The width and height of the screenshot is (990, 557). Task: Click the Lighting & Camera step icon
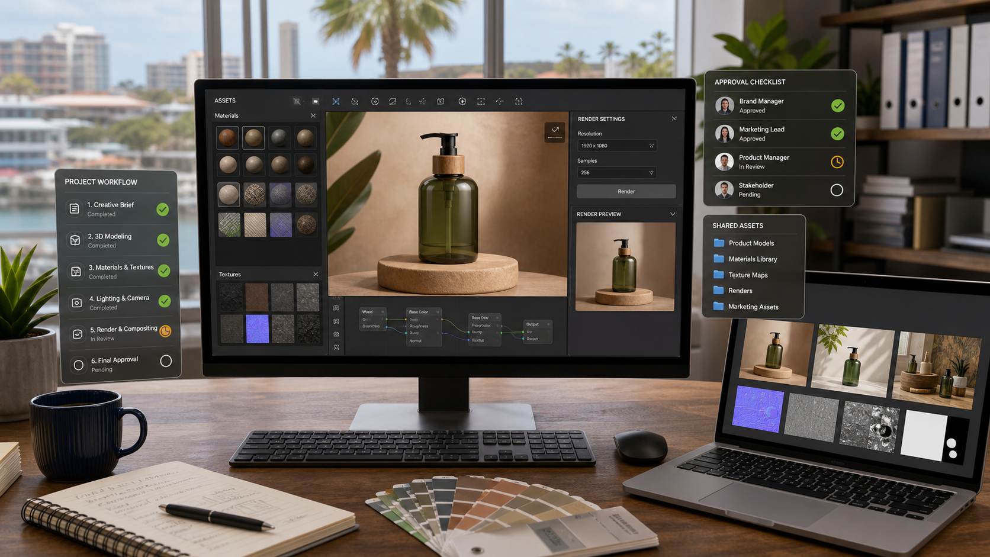point(76,302)
